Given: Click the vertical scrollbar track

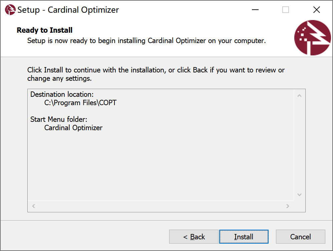Looking at the screenshot, I should pyautogui.click(x=299, y=145).
